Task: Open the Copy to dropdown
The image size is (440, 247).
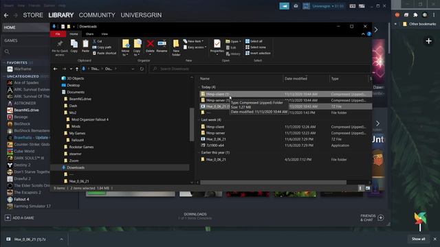Action: (137, 47)
